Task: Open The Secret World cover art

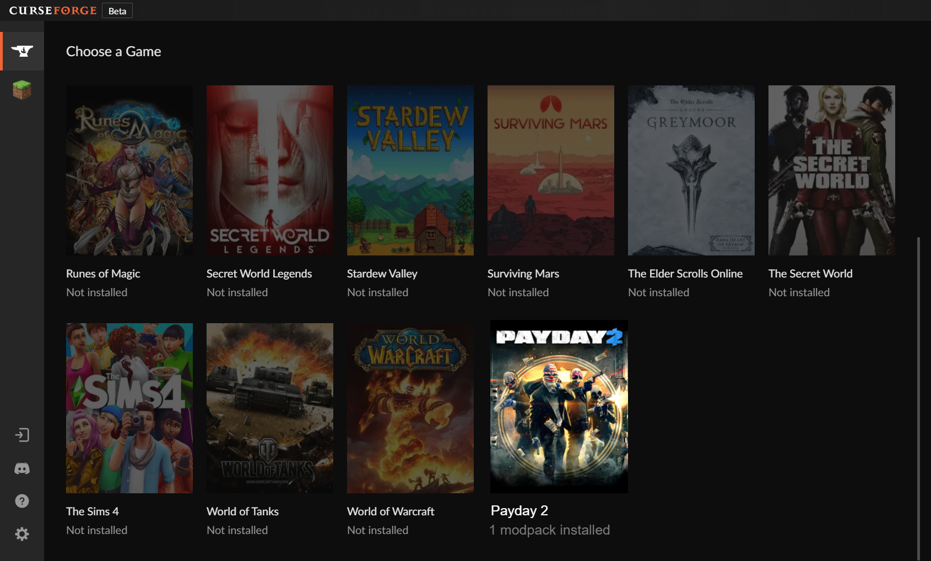Action: (832, 170)
